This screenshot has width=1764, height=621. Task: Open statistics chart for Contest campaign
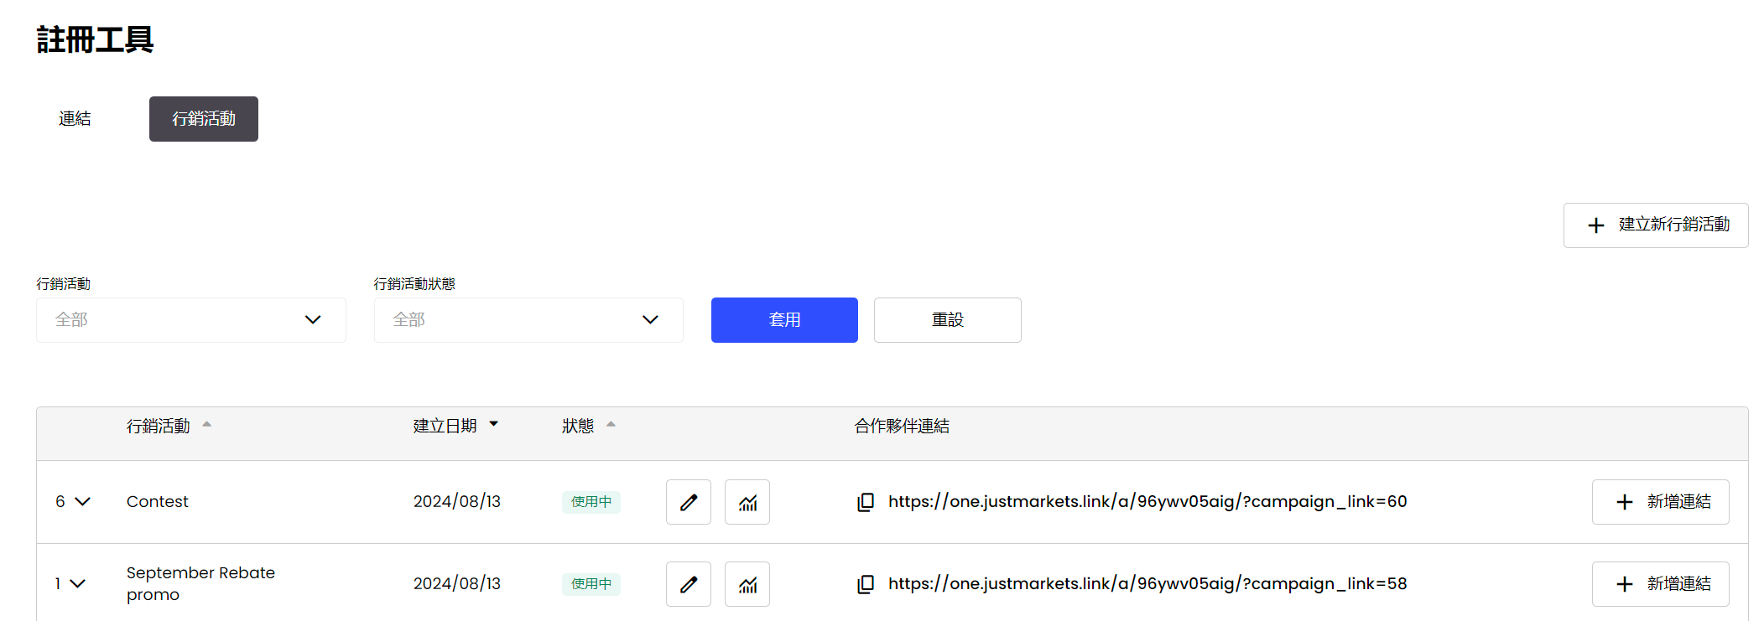[747, 502]
